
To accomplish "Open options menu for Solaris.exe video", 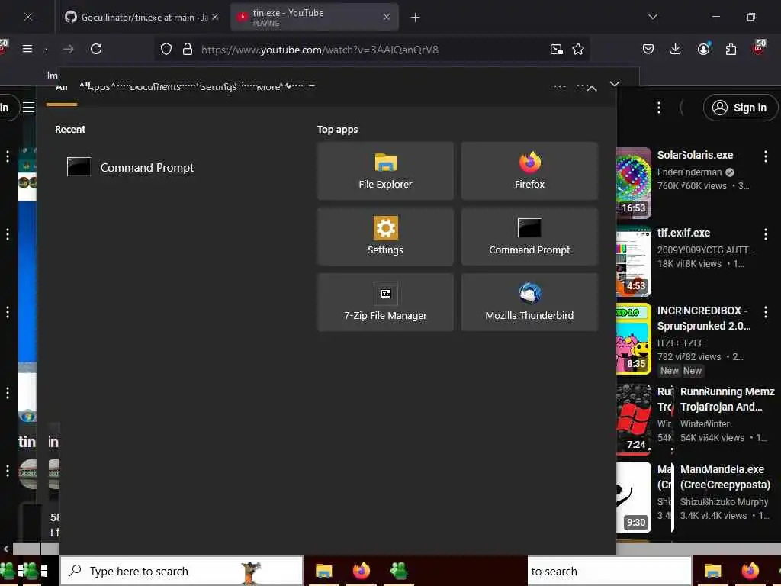I will [766, 156].
